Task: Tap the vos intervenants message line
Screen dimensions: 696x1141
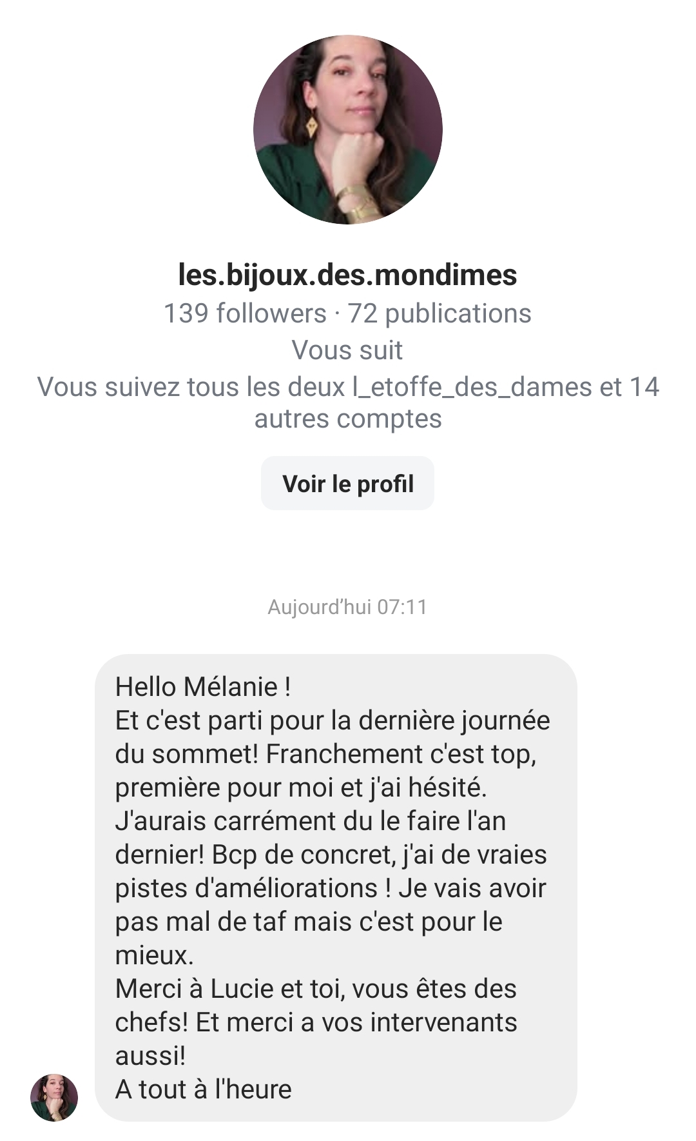Action: click(316, 1022)
